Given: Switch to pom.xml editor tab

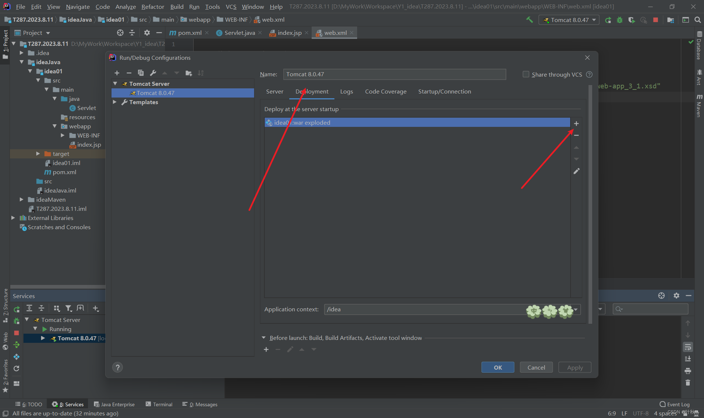Looking at the screenshot, I should [189, 33].
